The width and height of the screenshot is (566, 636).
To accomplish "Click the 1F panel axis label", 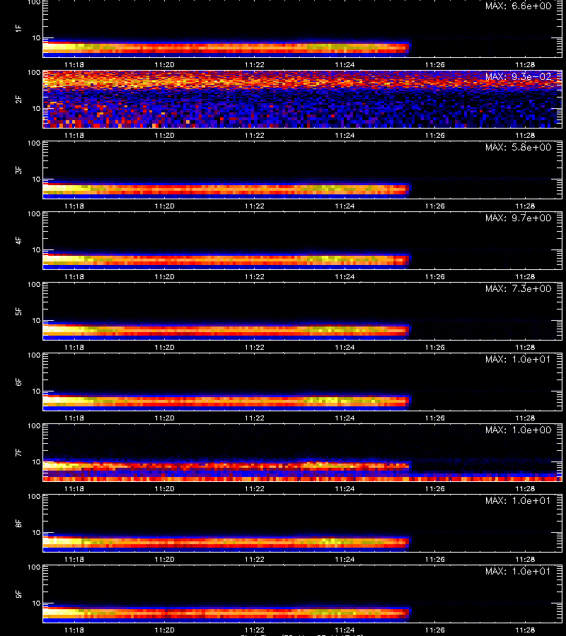I will pos(18,28).
